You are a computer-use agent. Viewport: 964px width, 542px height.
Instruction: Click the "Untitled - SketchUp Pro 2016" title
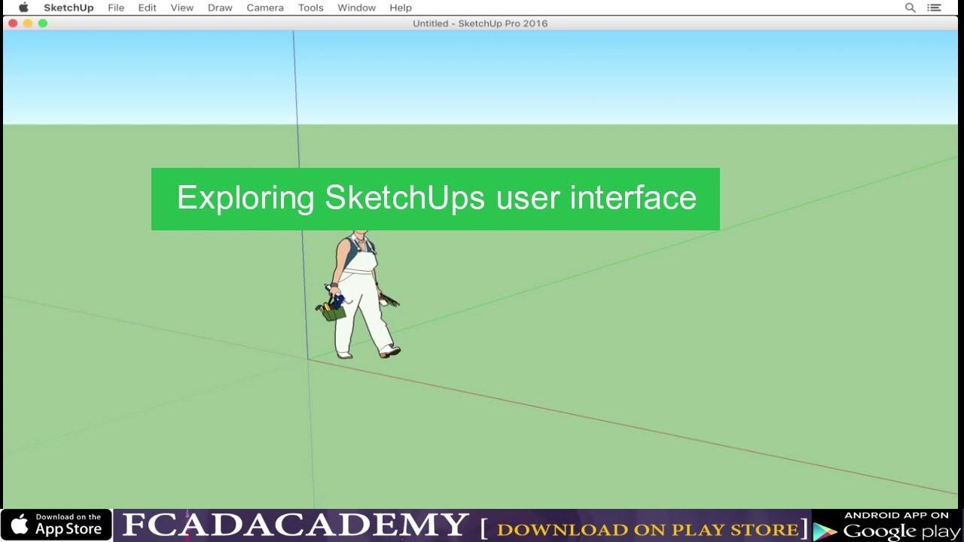point(480,23)
